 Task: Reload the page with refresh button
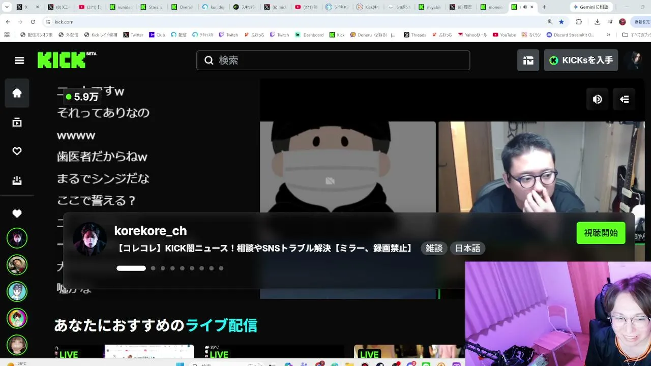pos(33,22)
